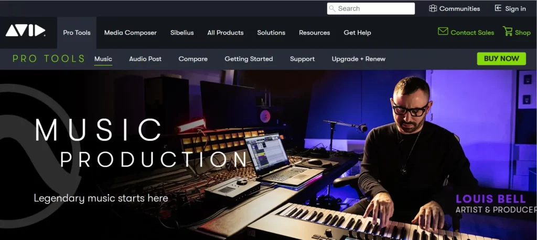Click the search magnifier icon
537x240 pixels.
(x=332, y=8)
